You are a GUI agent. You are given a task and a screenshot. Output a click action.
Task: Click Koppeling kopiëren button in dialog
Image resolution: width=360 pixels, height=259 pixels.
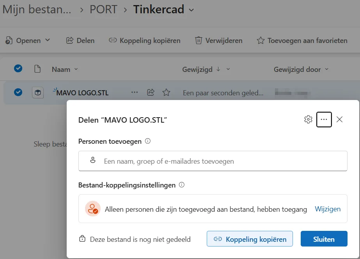point(250,239)
